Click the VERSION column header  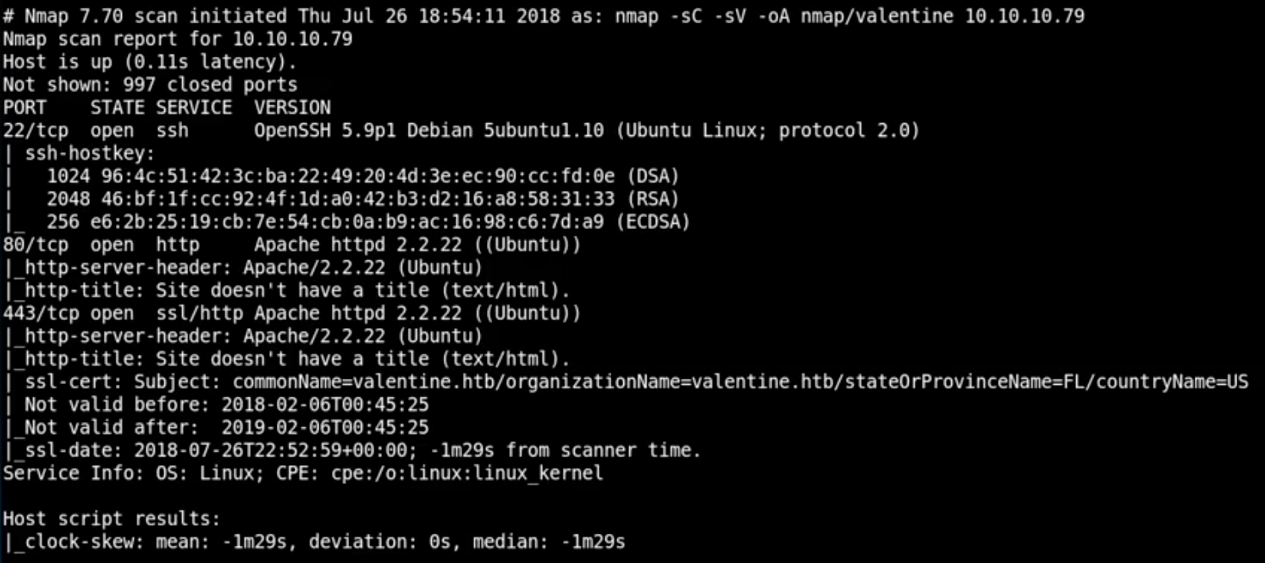[x=292, y=107]
